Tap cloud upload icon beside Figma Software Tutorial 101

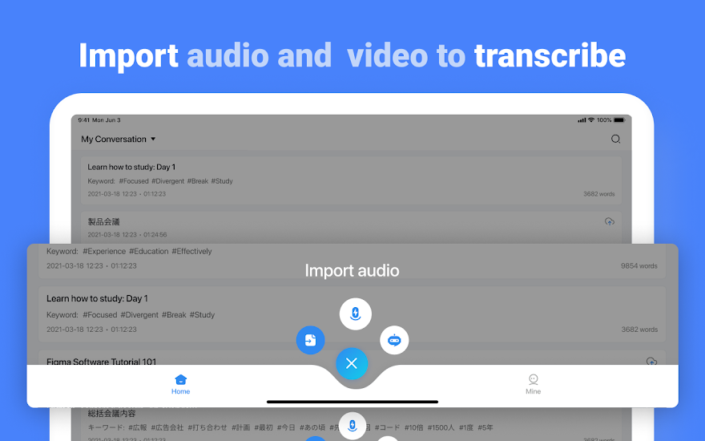tap(651, 361)
